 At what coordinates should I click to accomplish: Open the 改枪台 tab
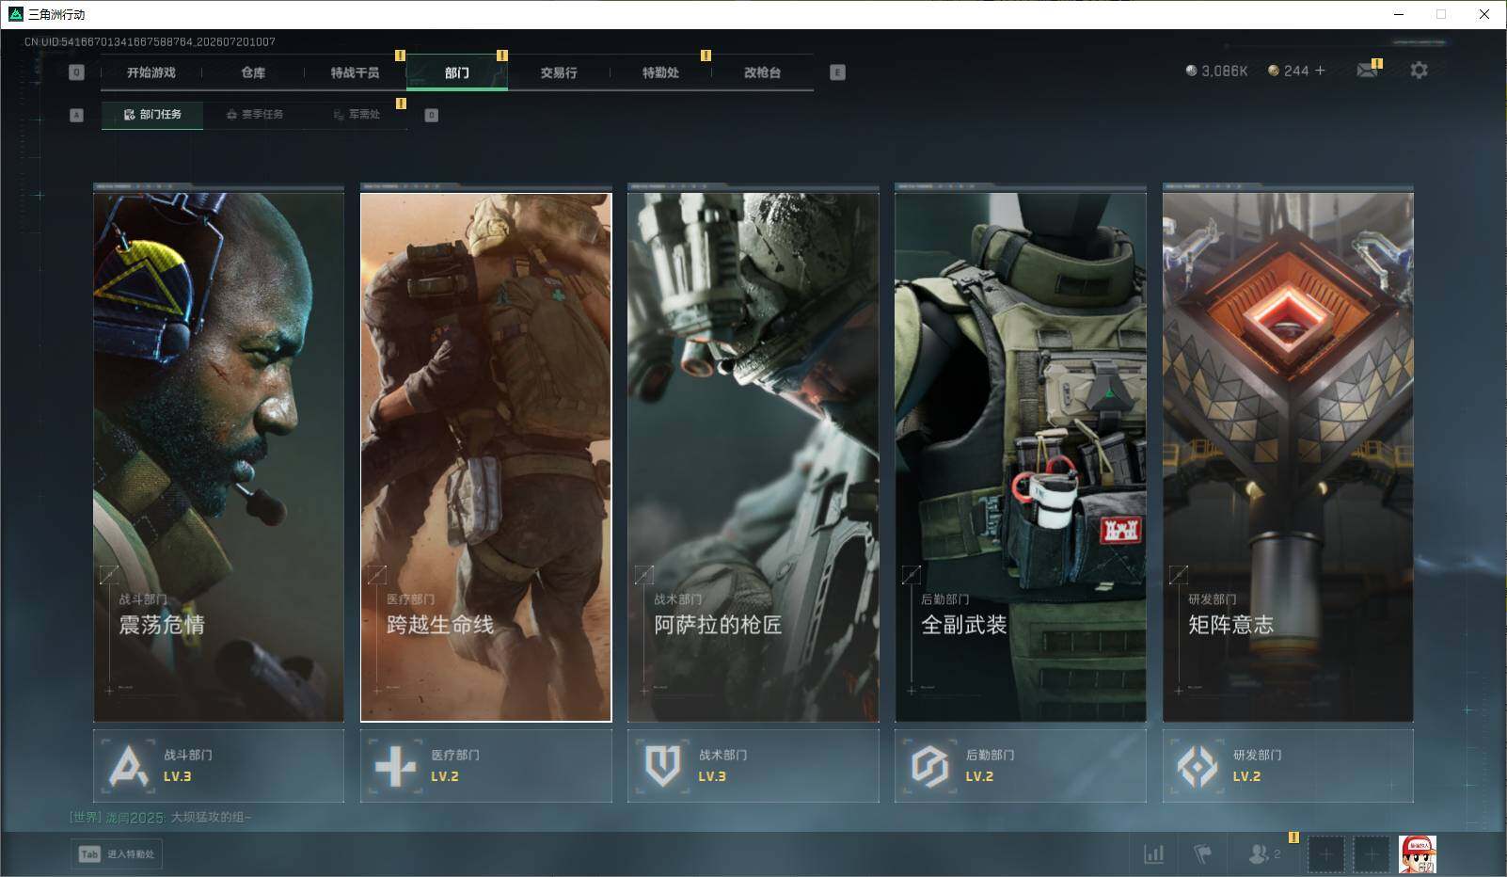pyautogui.click(x=762, y=72)
